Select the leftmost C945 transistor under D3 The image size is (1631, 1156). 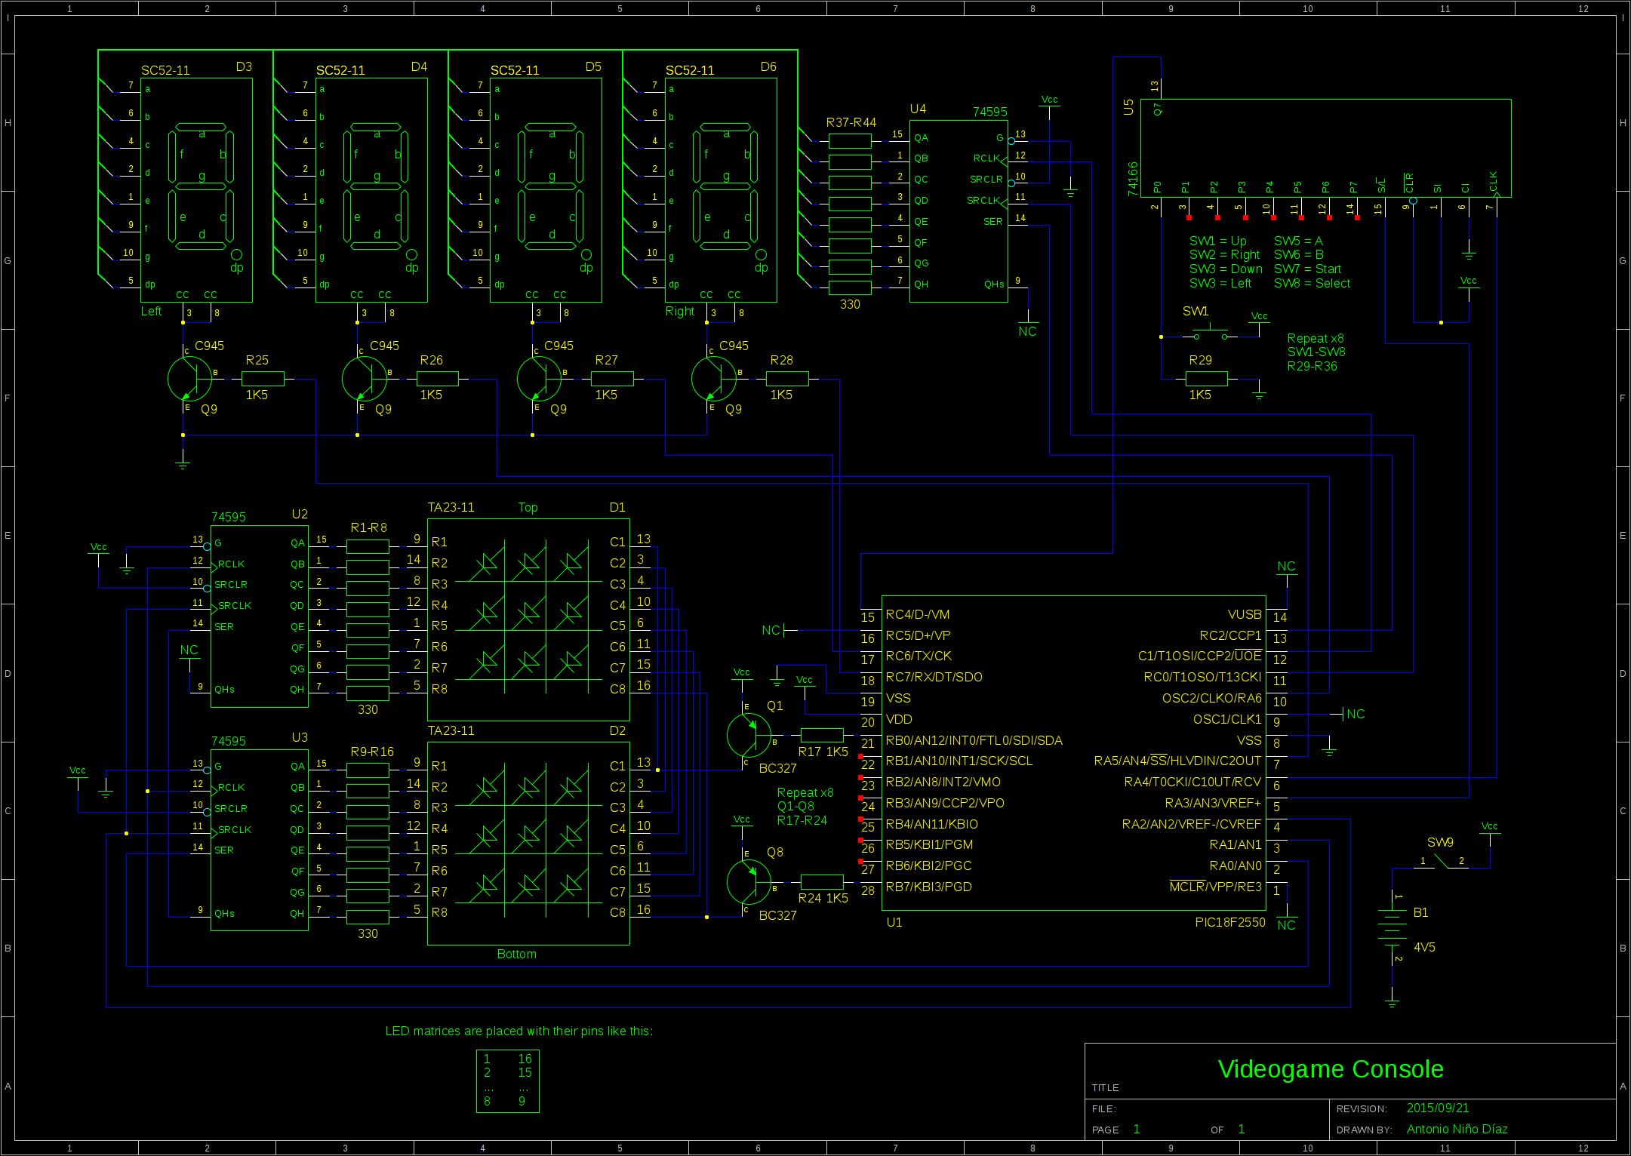[189, 378]
